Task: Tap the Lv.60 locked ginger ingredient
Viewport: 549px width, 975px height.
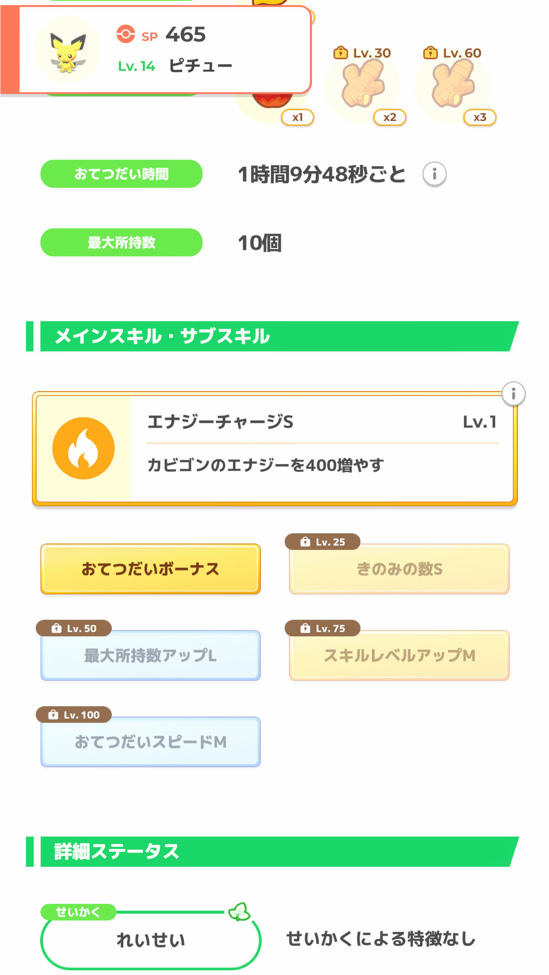Action: coord(452,85)
